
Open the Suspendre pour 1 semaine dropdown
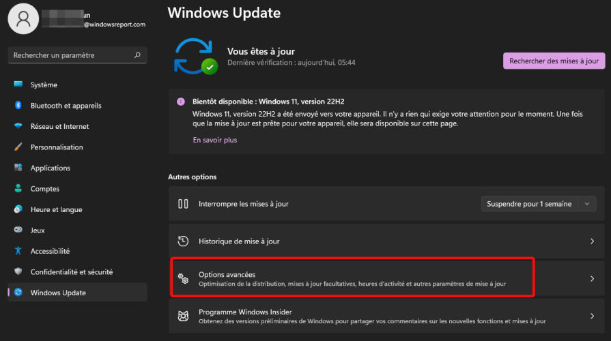[539, 204]
